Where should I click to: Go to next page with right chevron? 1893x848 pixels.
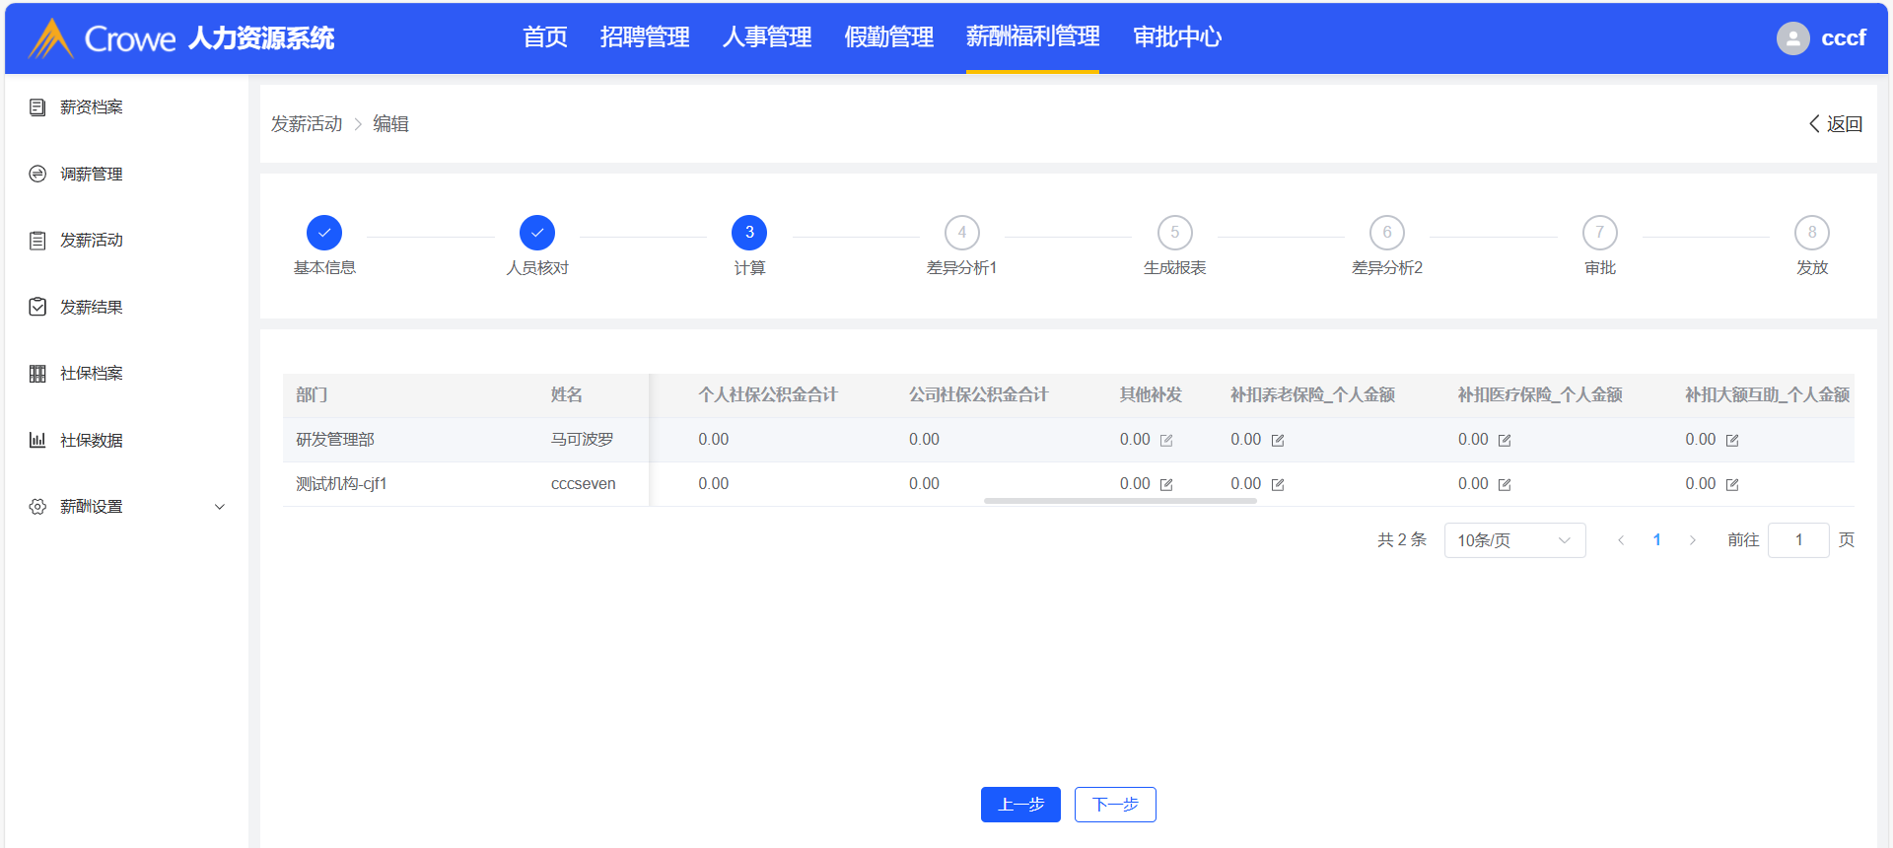[1693, 540]
